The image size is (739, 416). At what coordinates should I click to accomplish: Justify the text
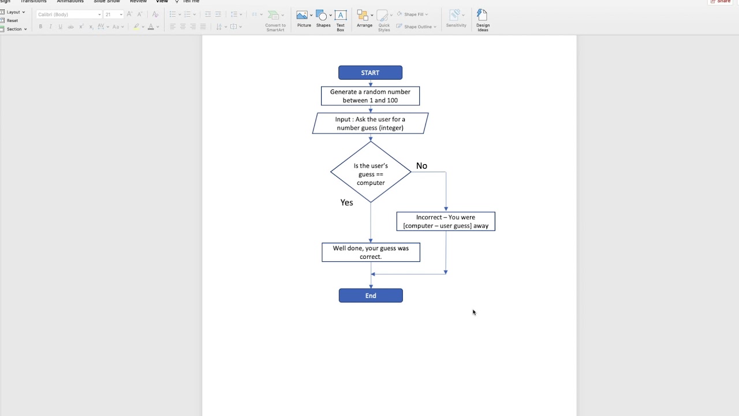(x=203, y=27)
